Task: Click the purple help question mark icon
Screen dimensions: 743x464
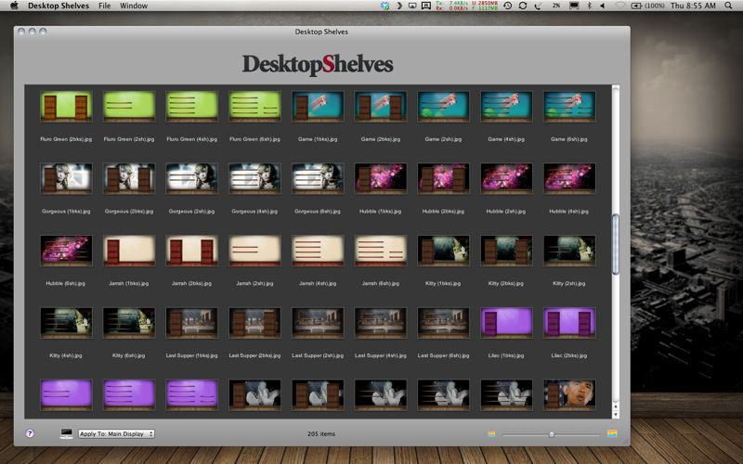Action: (x=29, y=433)
